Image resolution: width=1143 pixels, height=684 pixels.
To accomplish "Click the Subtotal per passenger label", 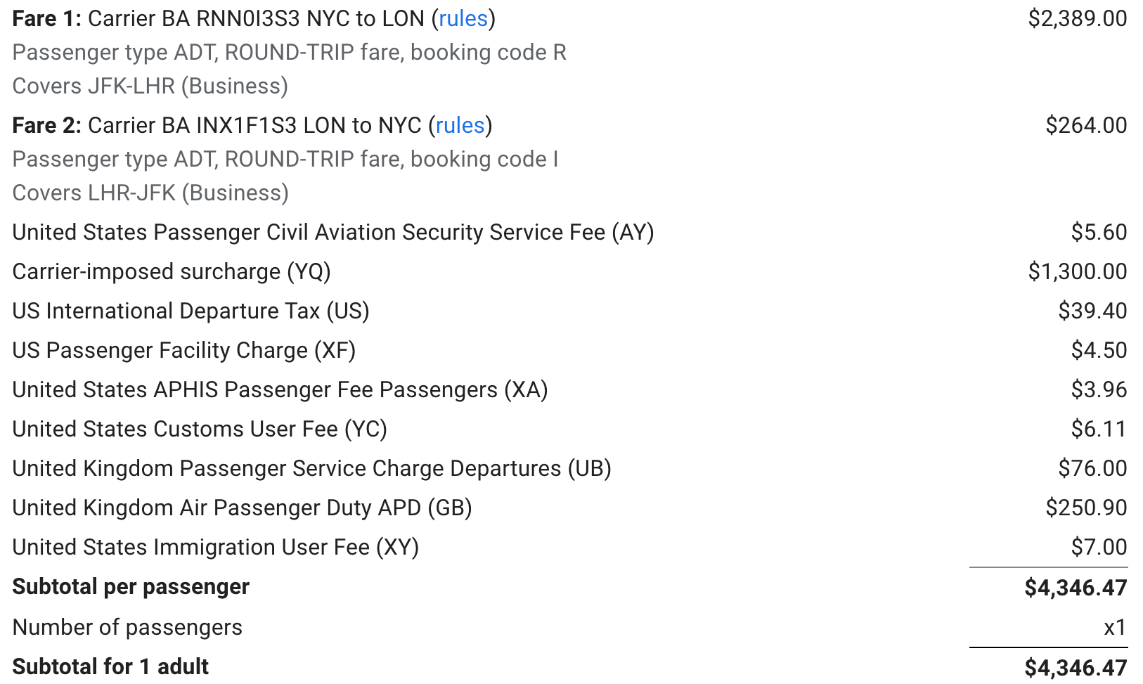I will pyautogui.click(x=131, y=587).
